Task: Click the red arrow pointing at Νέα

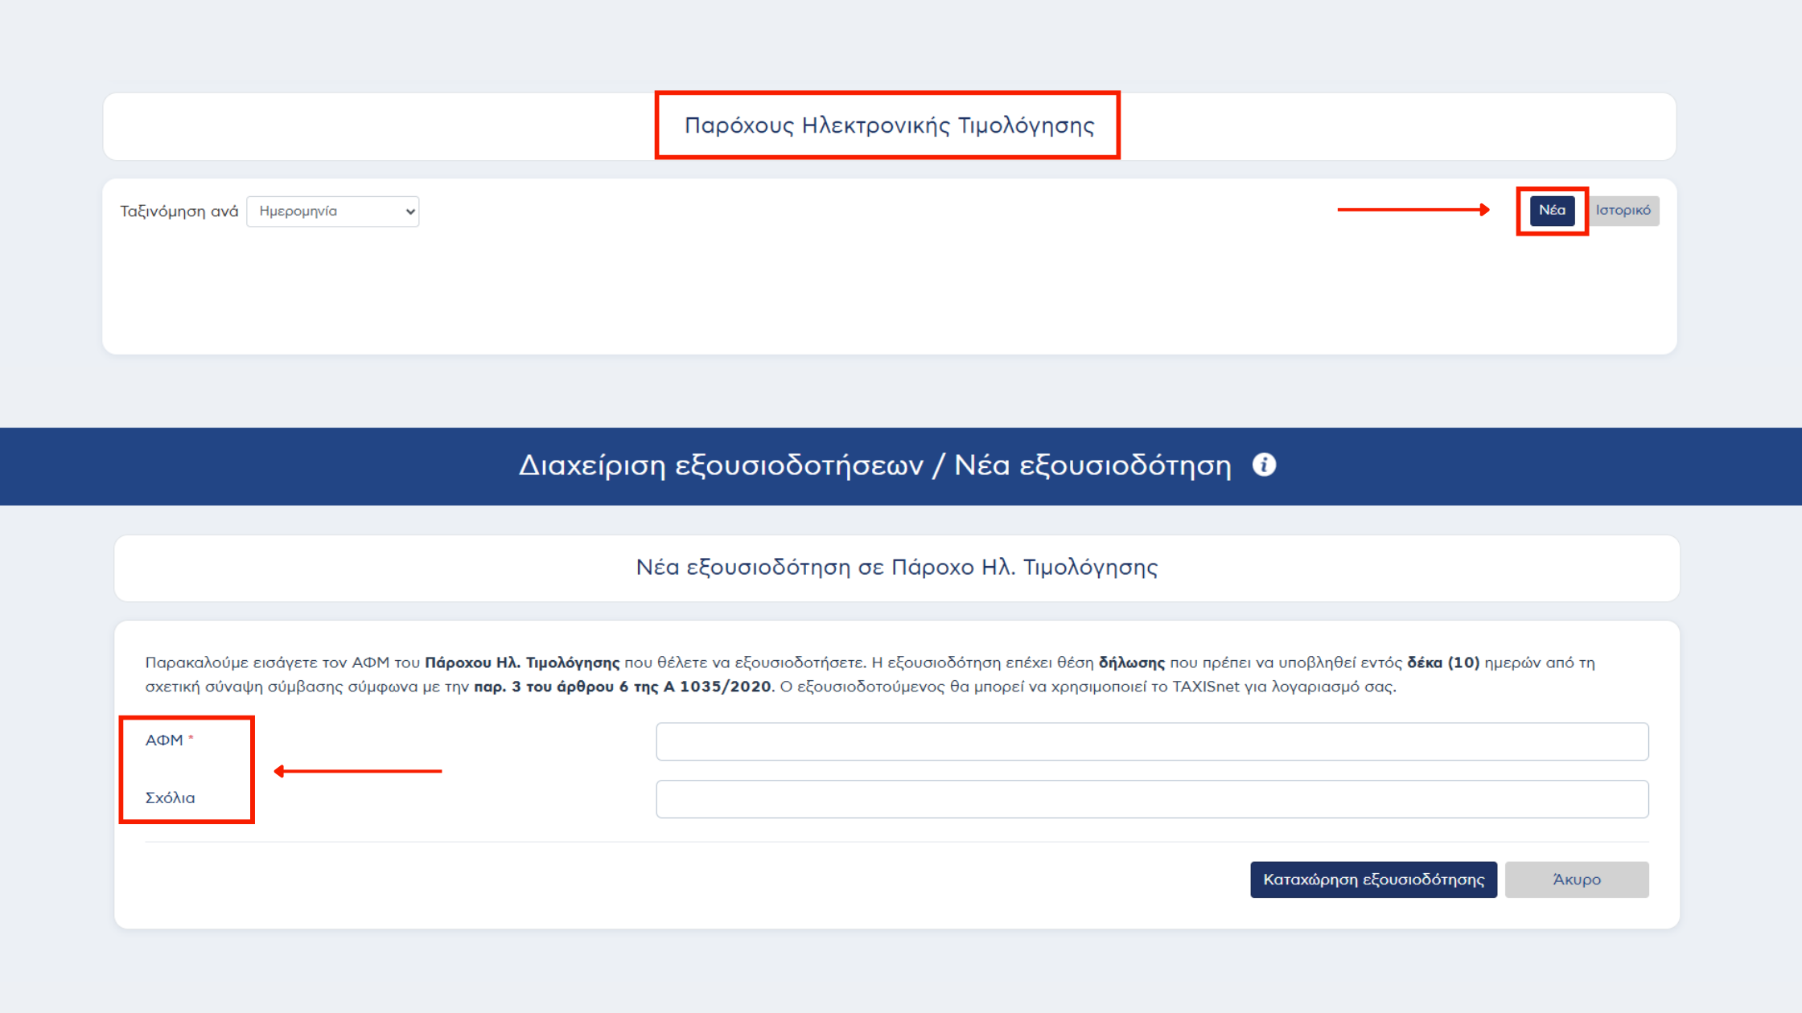Action: (1413, 210)
